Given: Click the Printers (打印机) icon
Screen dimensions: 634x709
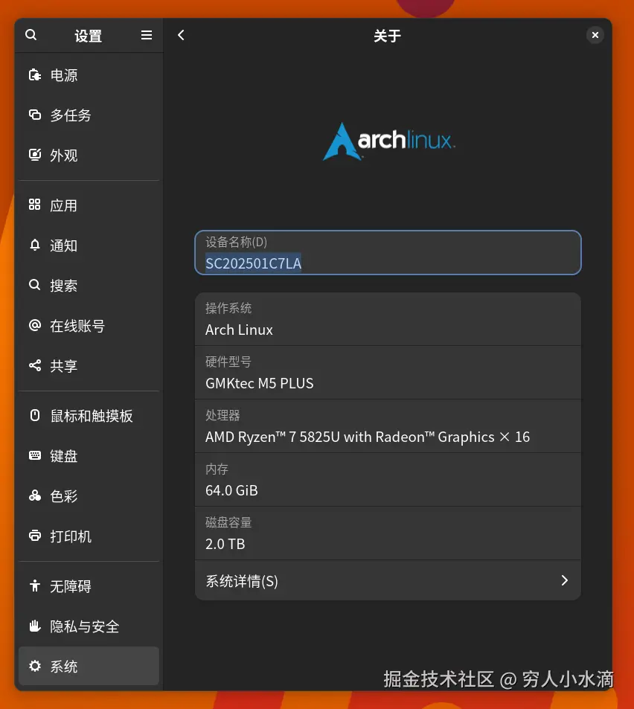Looking at the screenshot, I should (35, 536).
